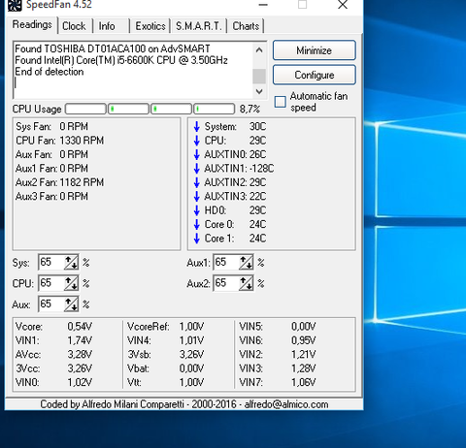Screen dimensions: 466x448
Task: Select the Readings tab
Action: (x=32, y=25)
